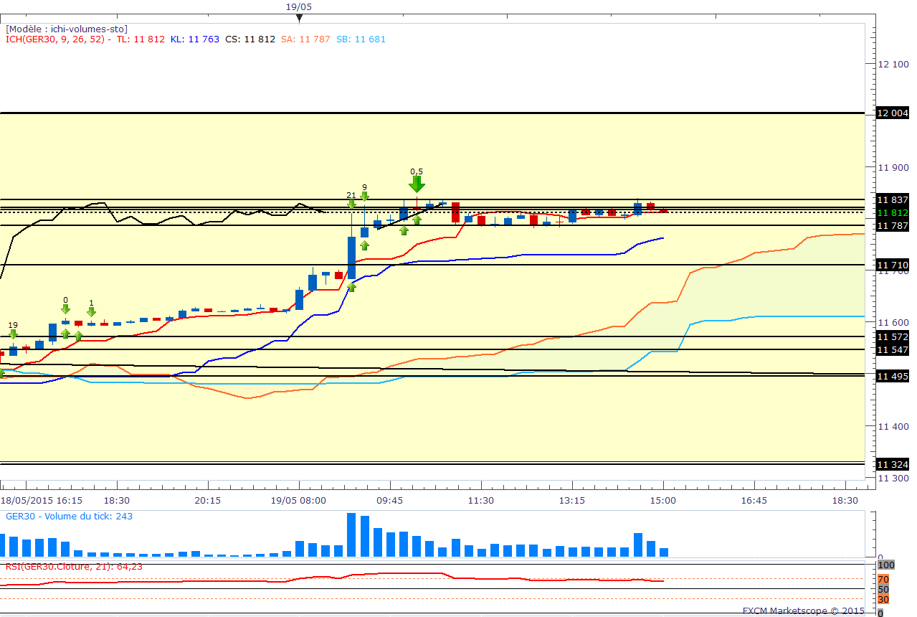Select the down arrow signal labeled 1
The height and width of the screenshot is (617, 917).
[92, 311]
